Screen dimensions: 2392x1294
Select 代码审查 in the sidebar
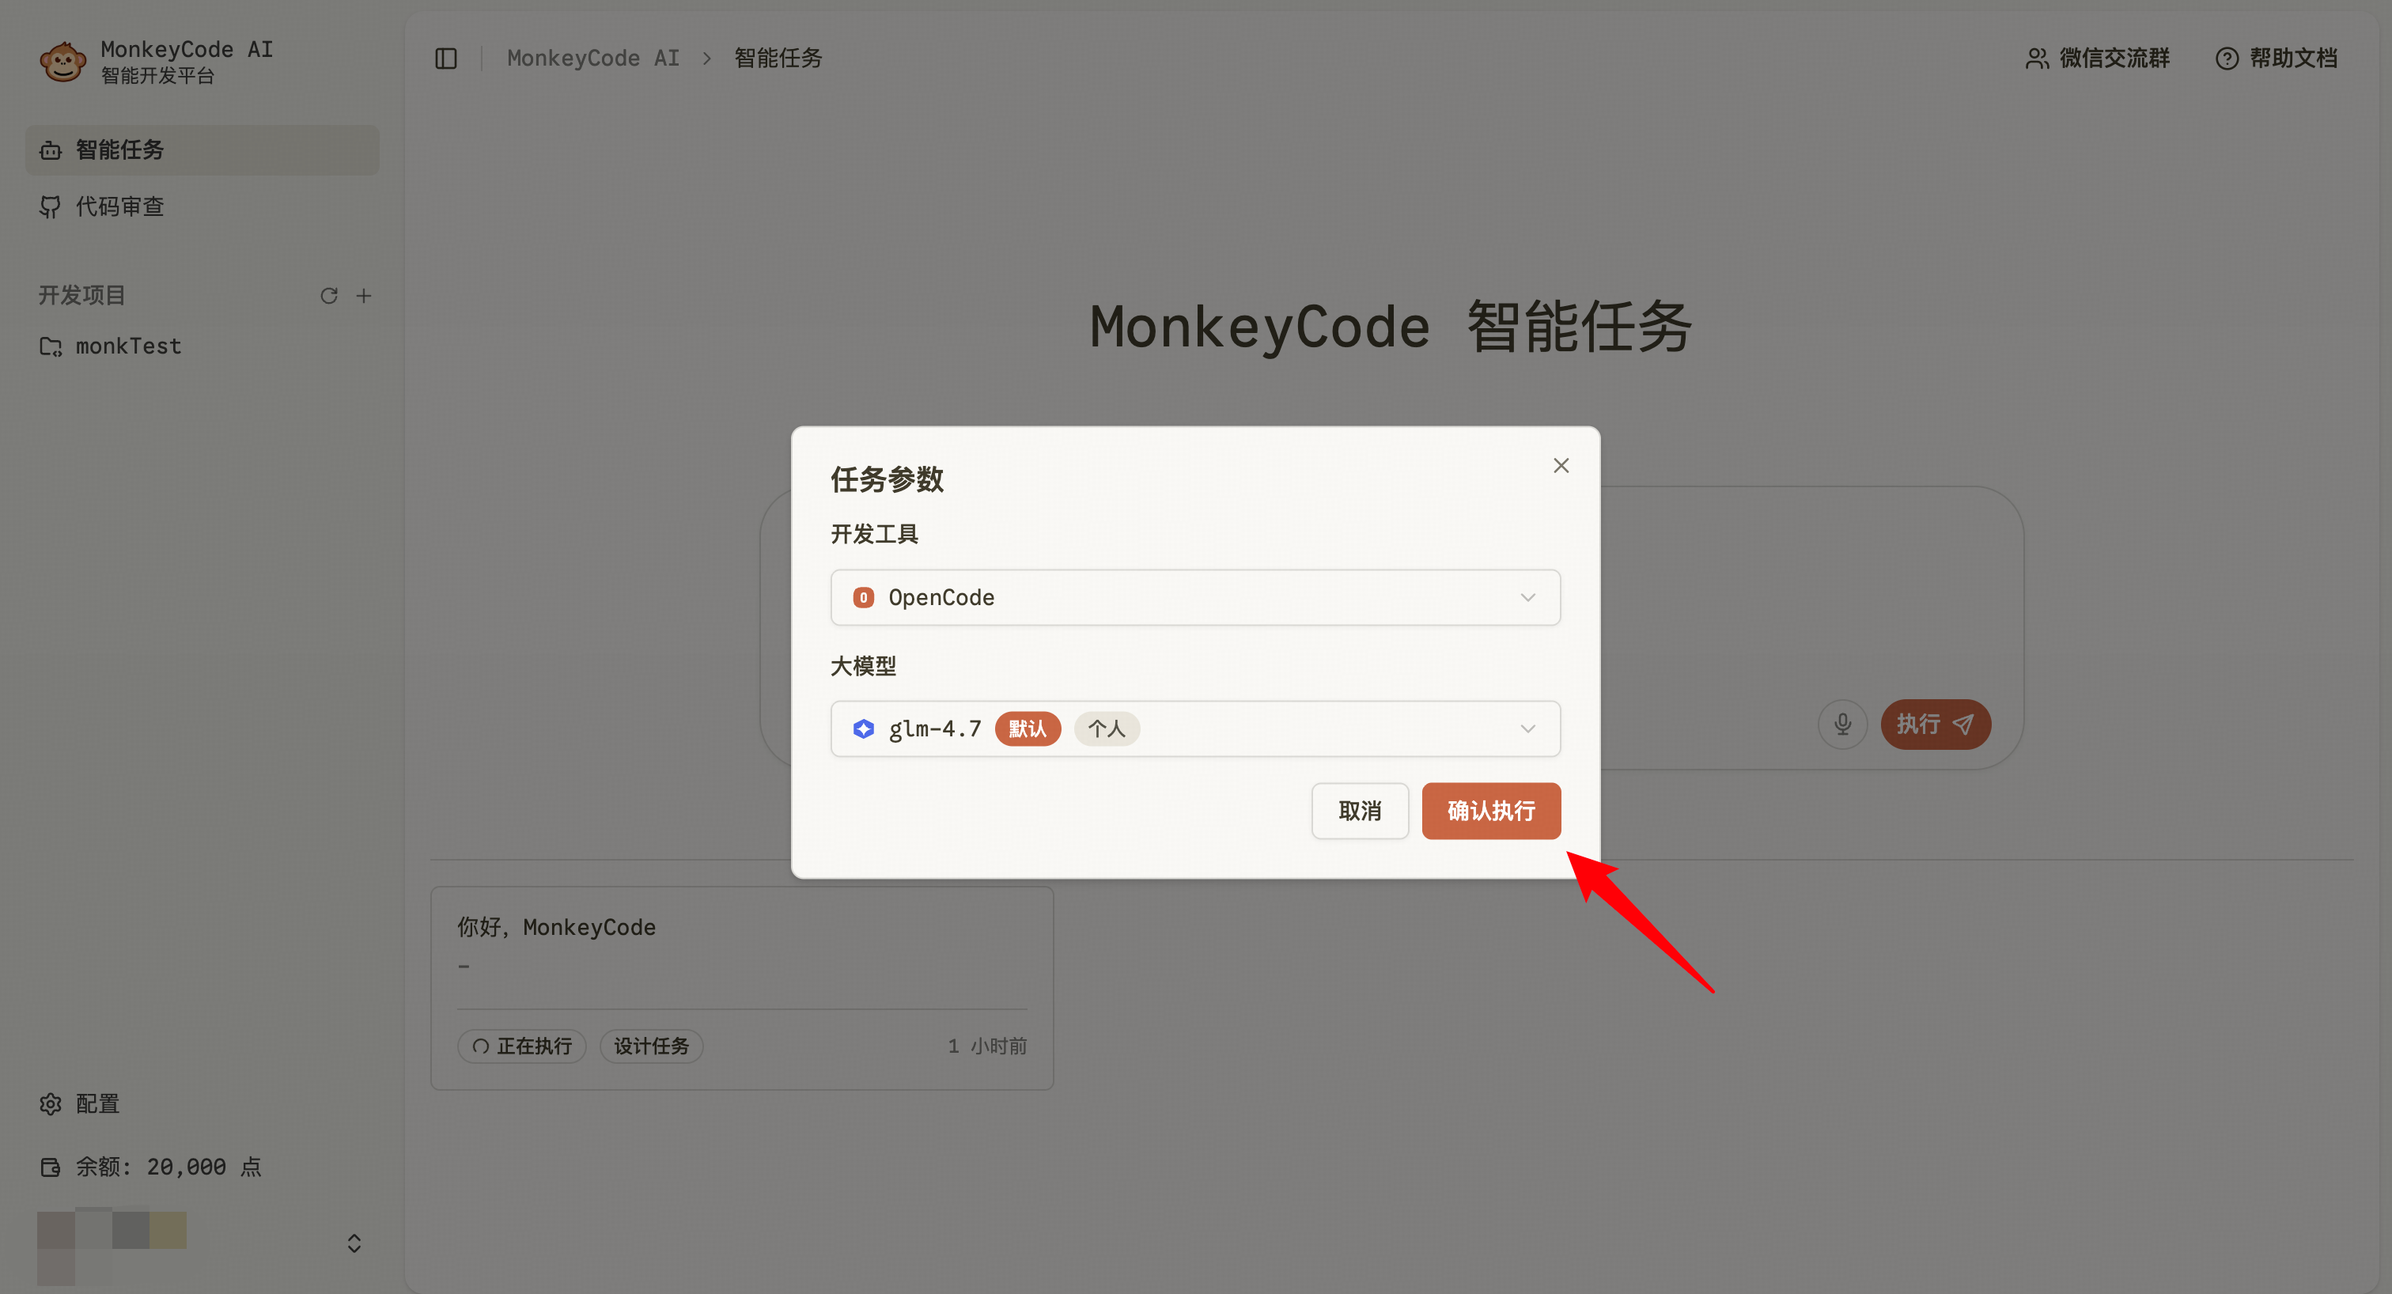(119, 206)
